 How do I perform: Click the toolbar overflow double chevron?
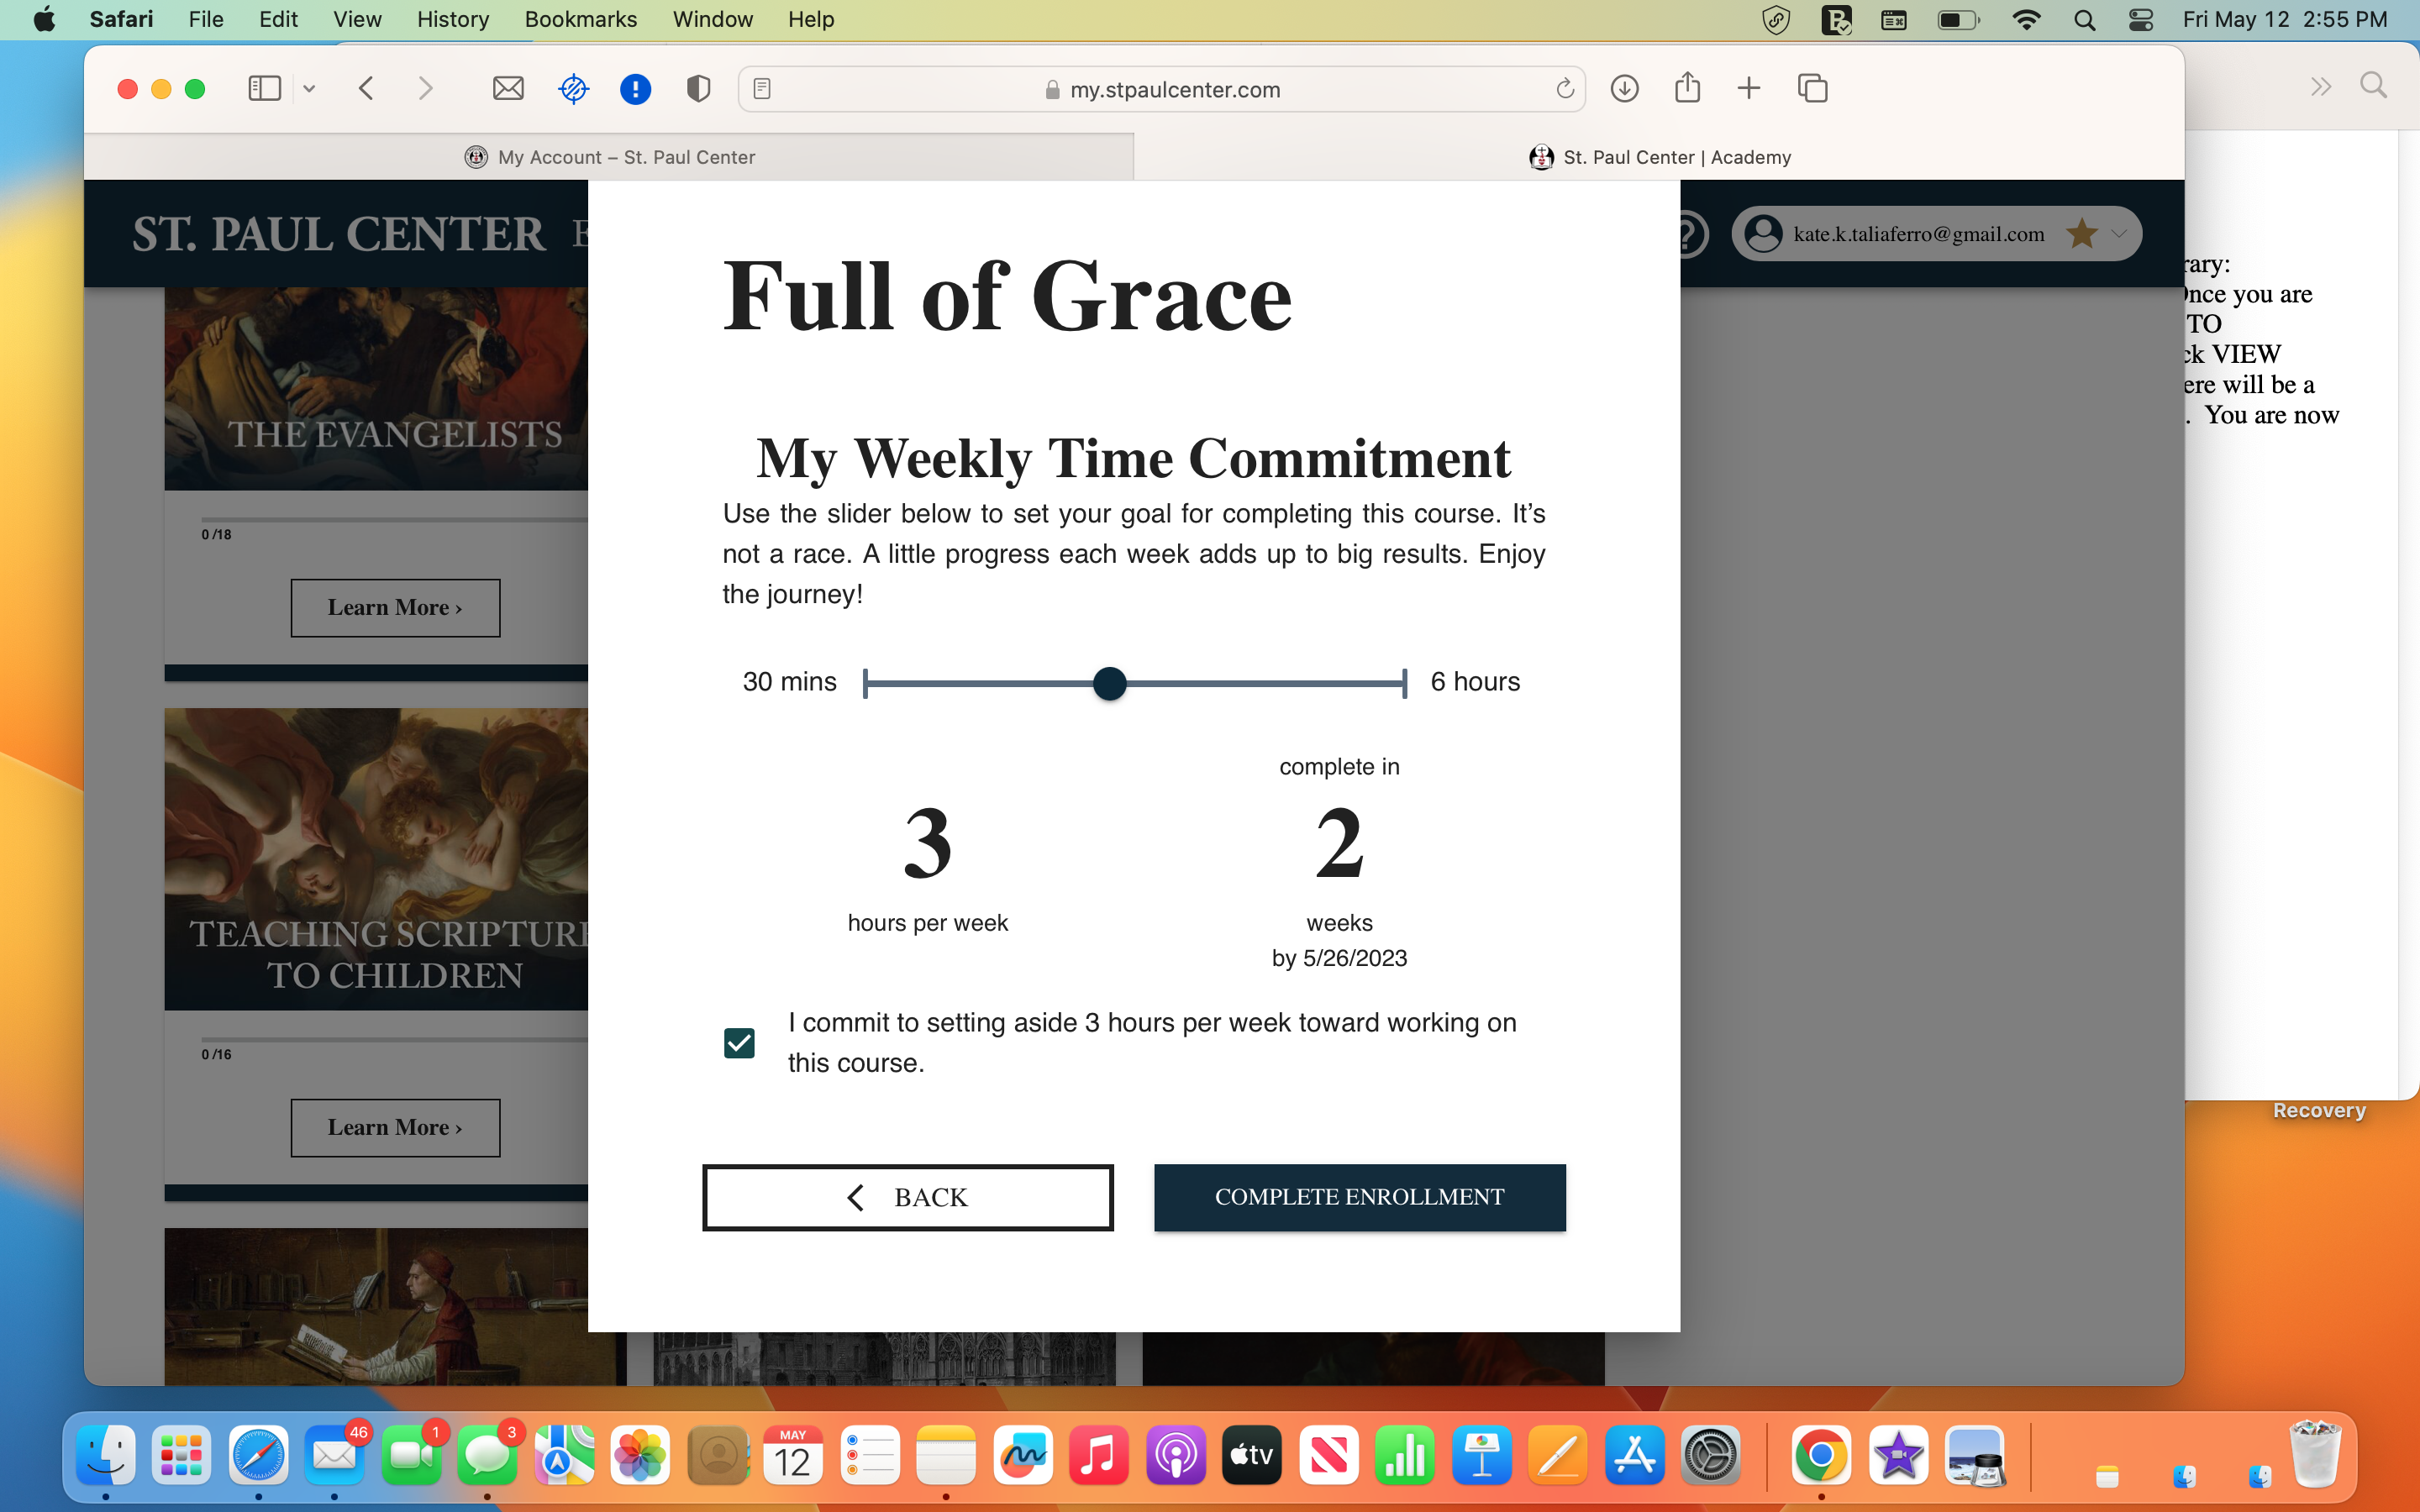2321,87
